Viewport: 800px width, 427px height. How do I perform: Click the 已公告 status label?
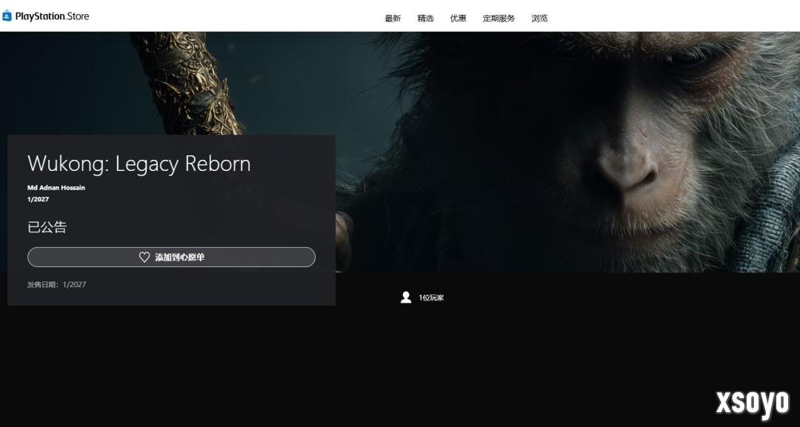(47, 227)
